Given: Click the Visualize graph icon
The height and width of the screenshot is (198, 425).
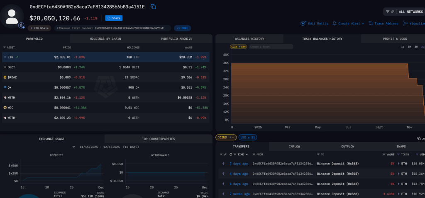Looking at the screenshot, I should tap(405, 24).
